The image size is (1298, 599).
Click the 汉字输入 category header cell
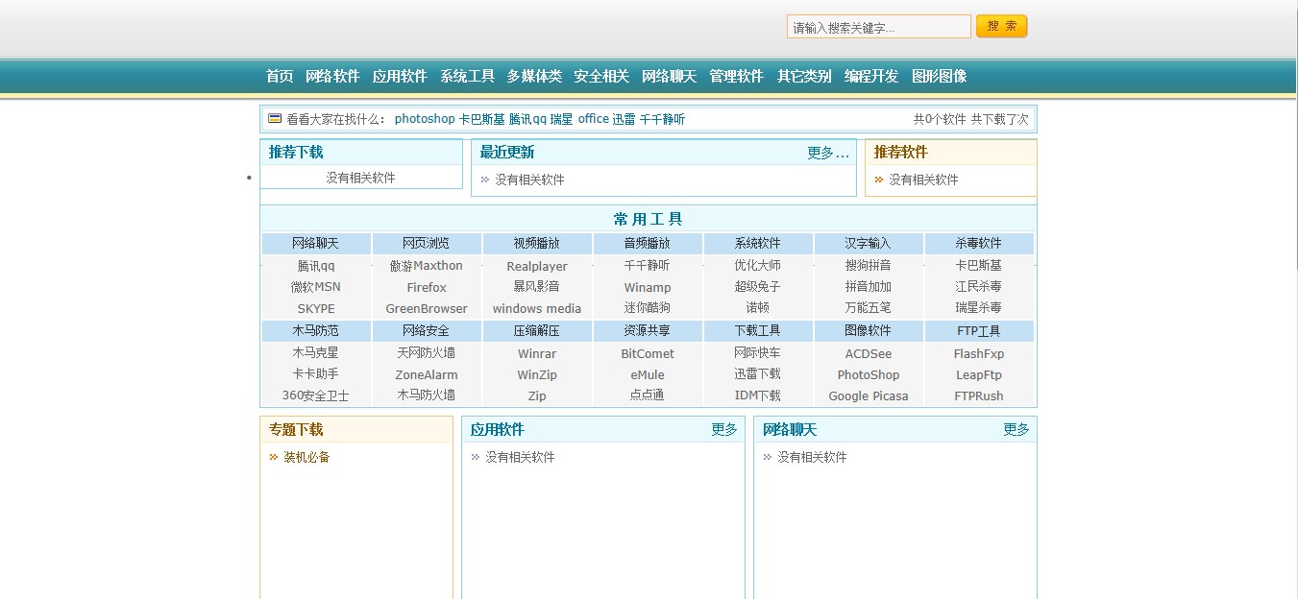point(869,244)
